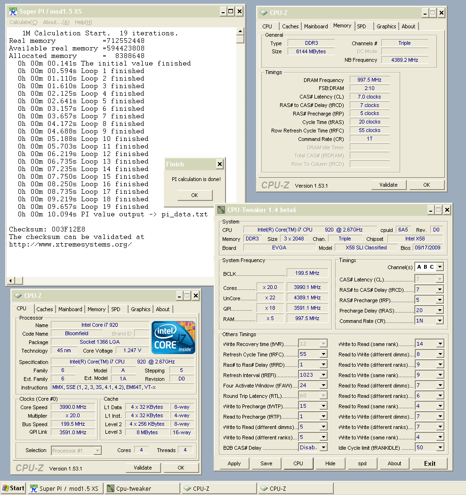
Task: Click the CPU-Tweaker title bar icon
Action: [x=221, y=210]
